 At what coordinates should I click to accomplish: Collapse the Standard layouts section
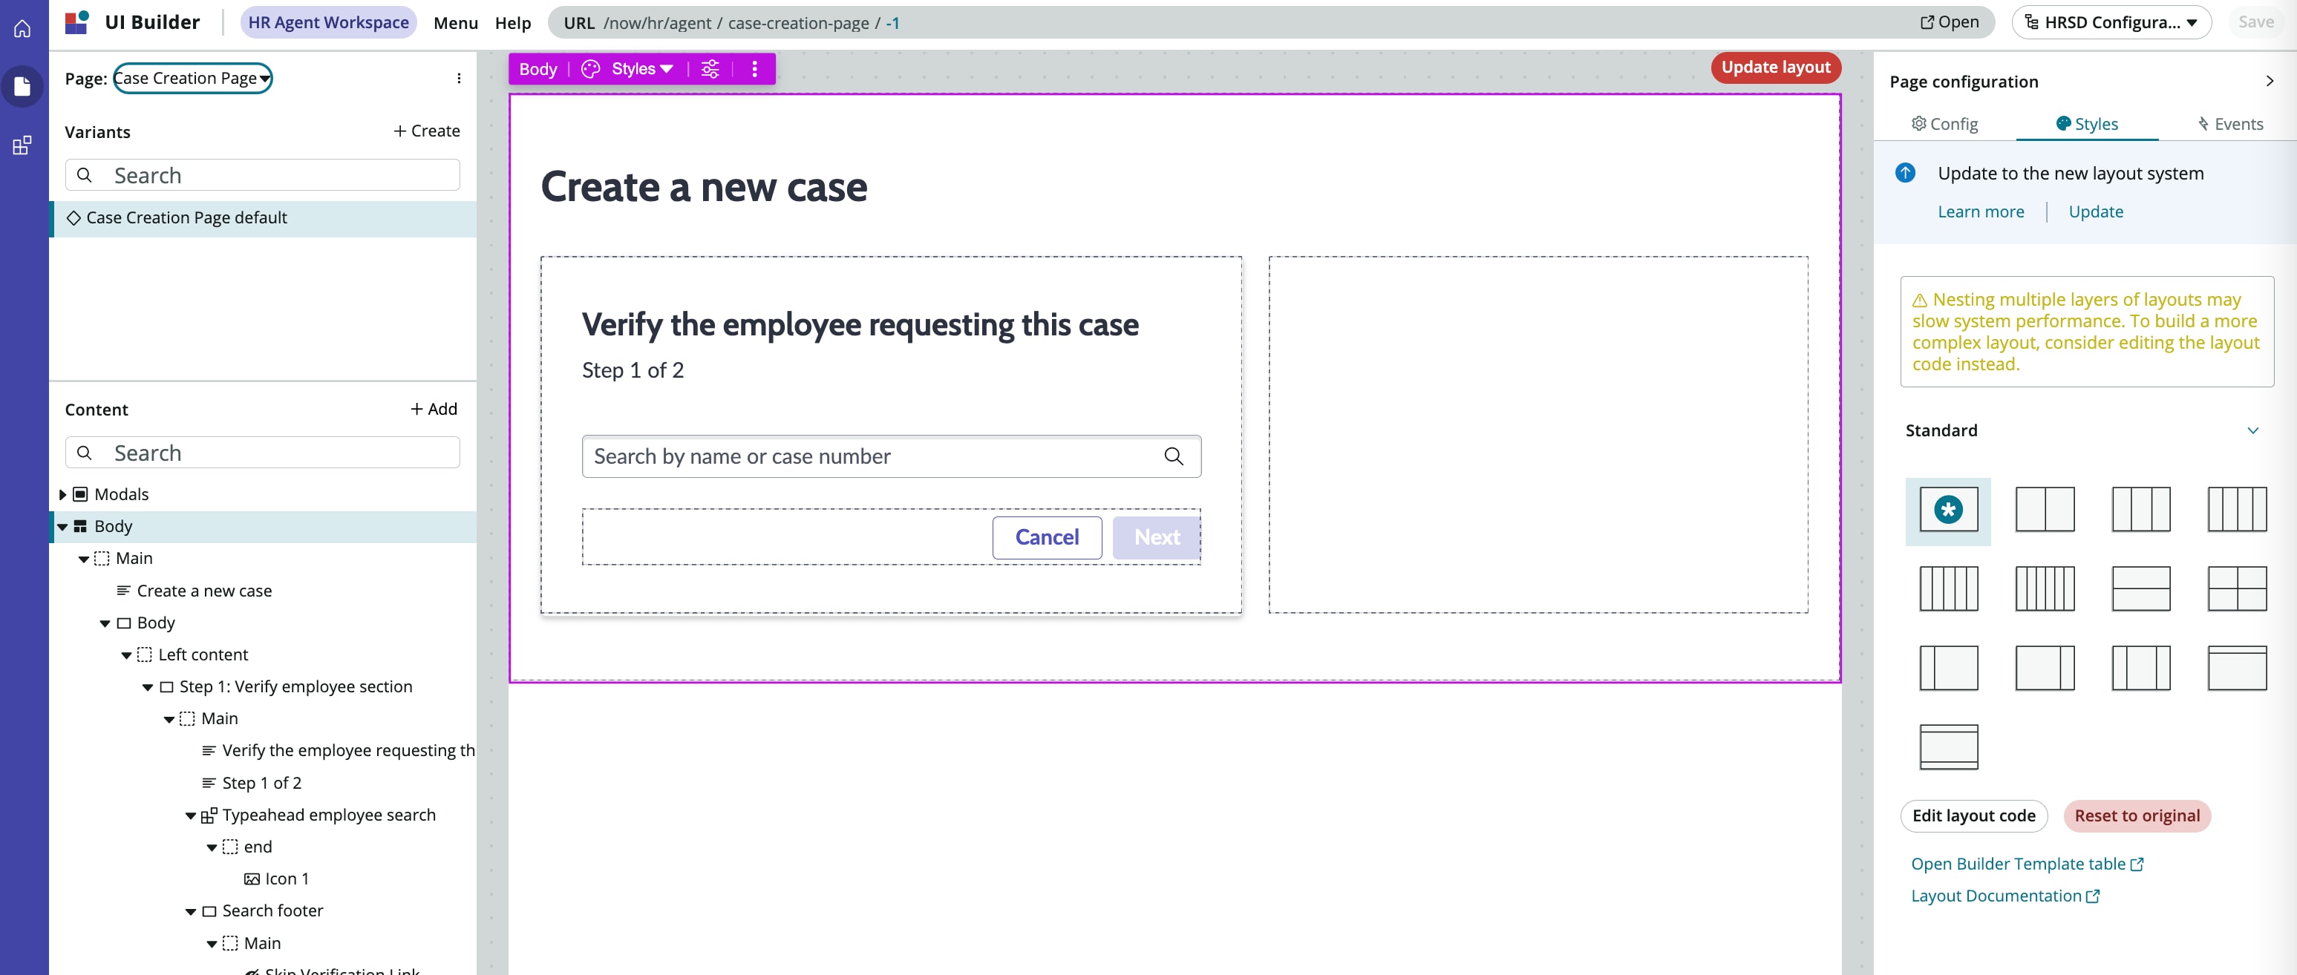coord(2252,430)
